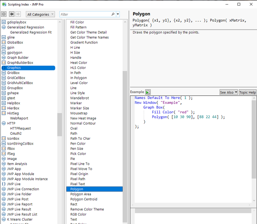Select Fill Color in the function list
The height and width of the screenshot is (224, 257).
tap(77, 22)
